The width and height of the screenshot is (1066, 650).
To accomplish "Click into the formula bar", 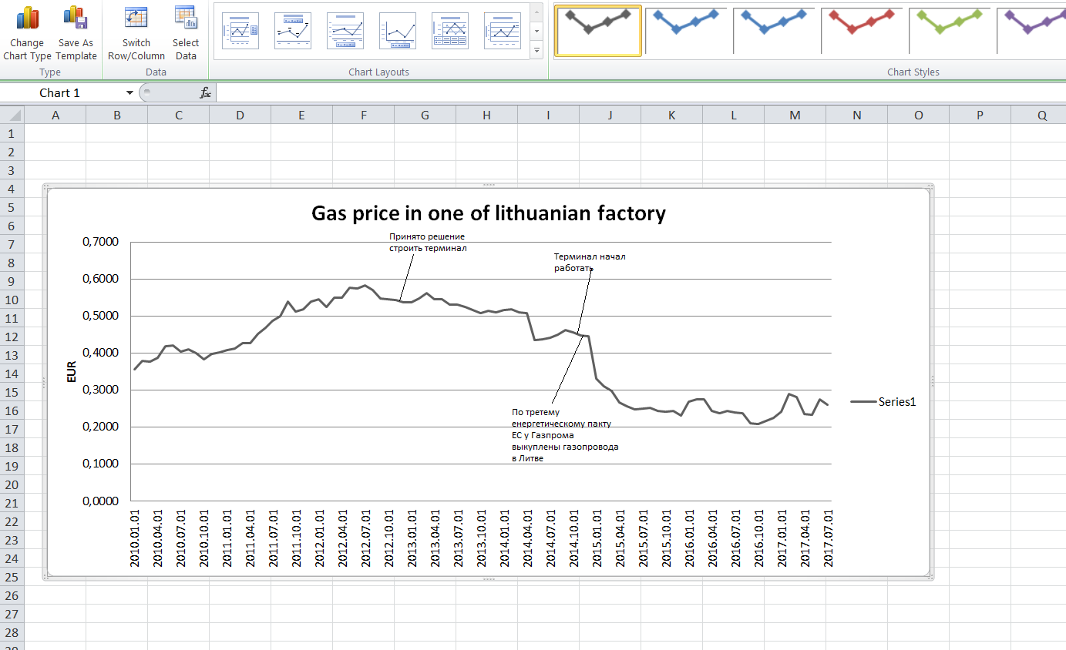I will [x=640, y=93].
